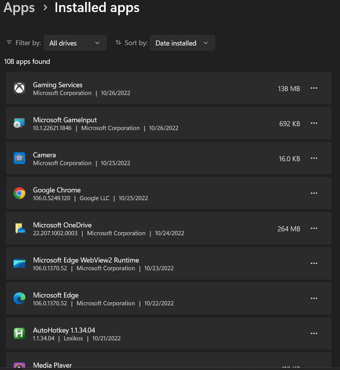Open three-dot menu for Edge WebView2 Runtime
The width and height of the screenshot is (340, 370).
314,263
